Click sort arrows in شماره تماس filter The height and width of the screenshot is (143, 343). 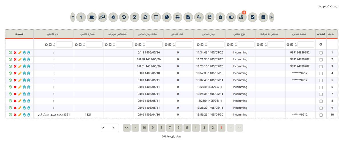click(x=296, y=45)
